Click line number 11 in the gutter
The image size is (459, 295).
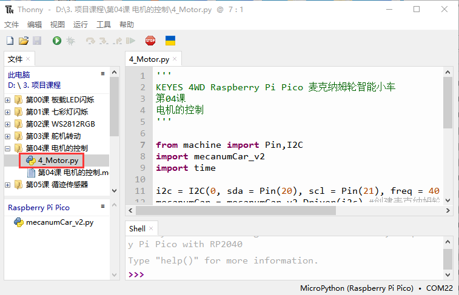pos(140,191)
